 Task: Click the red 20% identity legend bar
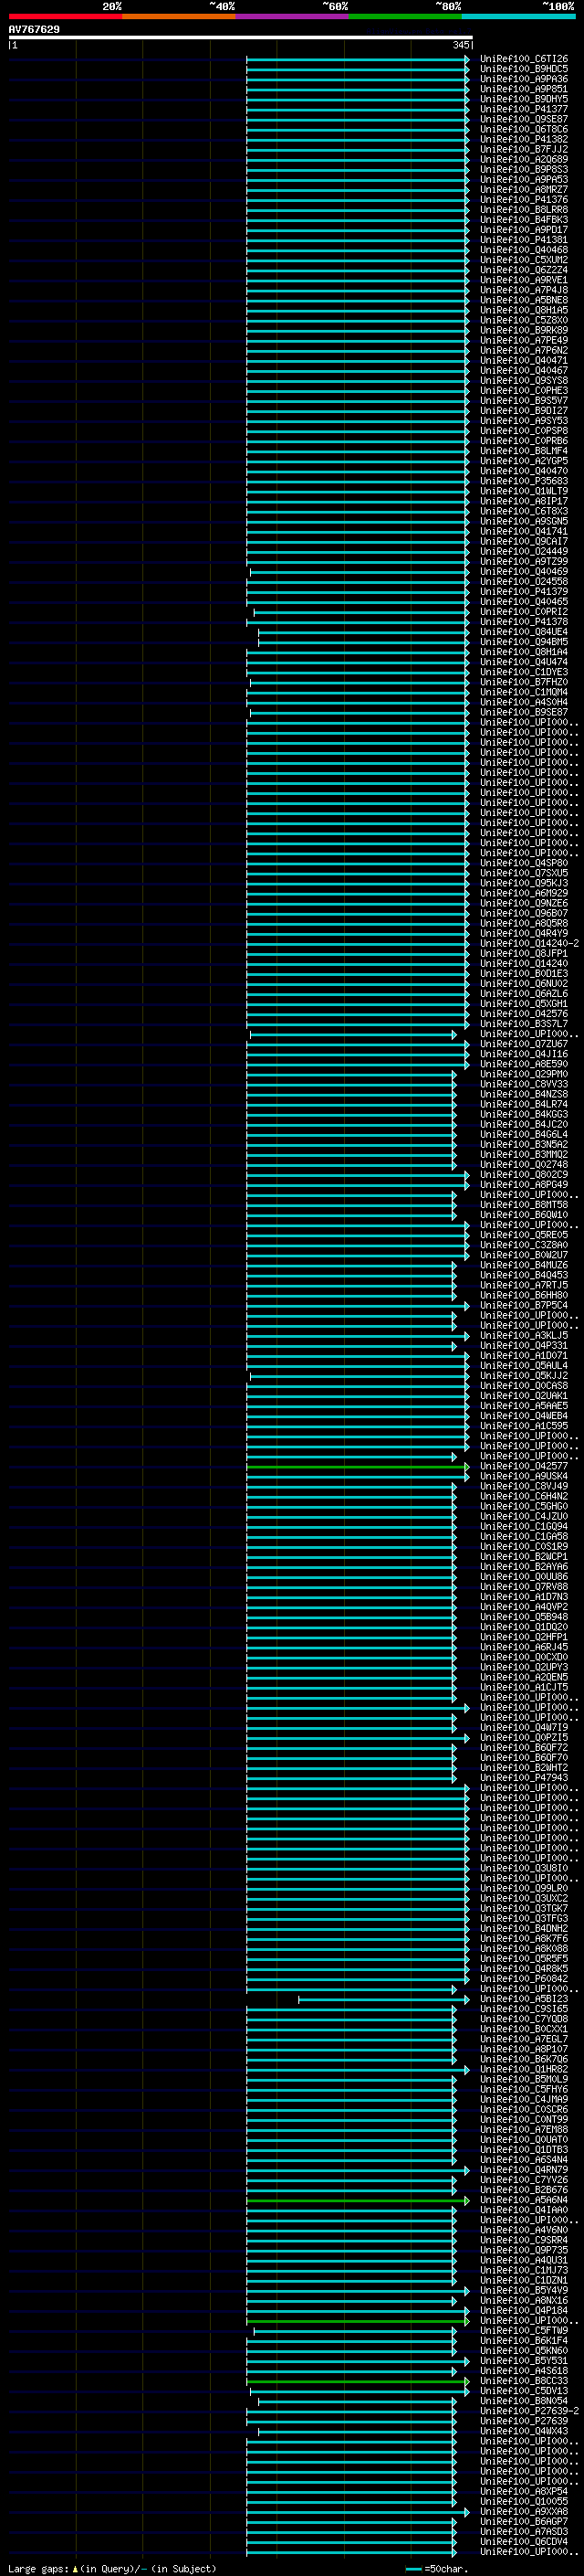pos(65,17)
